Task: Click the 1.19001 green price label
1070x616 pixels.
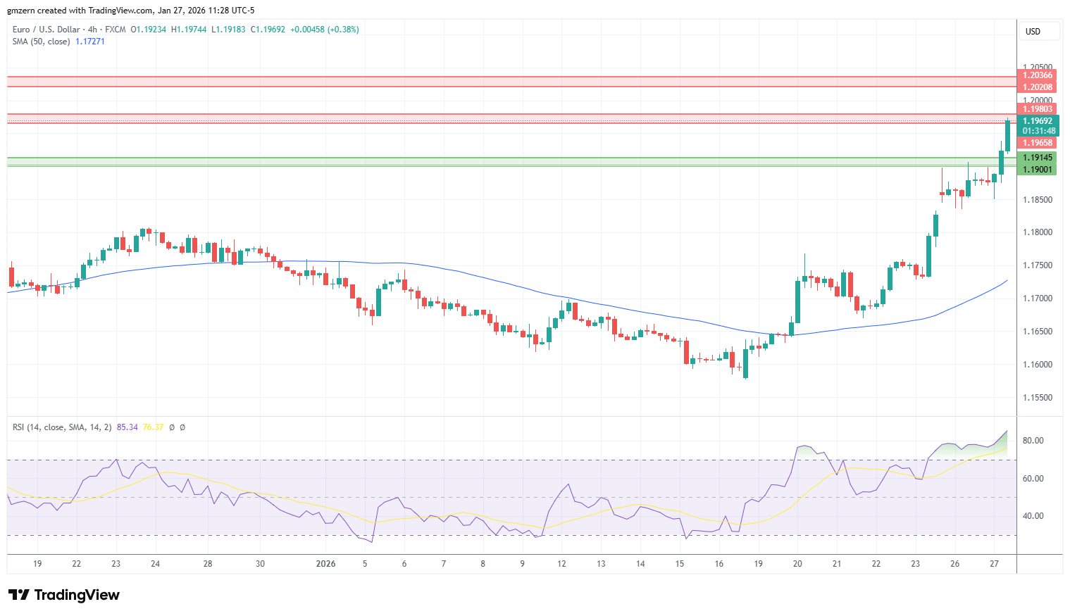Action: 1038,170
